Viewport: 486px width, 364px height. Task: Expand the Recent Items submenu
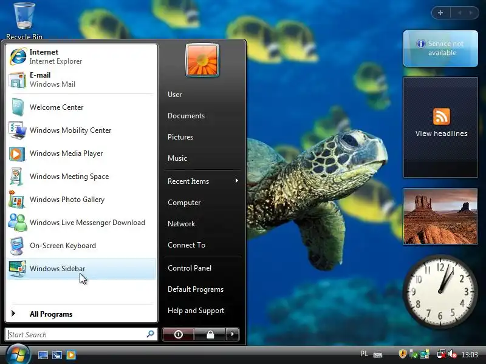click(202, 181)
